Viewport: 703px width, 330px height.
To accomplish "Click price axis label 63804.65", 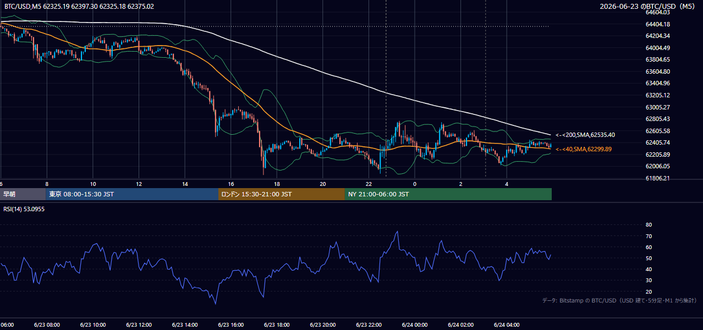I will pyautogui.click(x=657, y=59).
